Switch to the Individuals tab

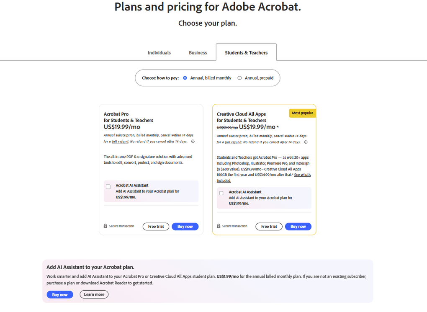pos(159,52)
